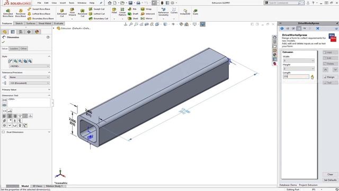Toggle right justify dimension text
Image resolution: width=339 pixels, height=191 pixels.
[x=15, y=116]
